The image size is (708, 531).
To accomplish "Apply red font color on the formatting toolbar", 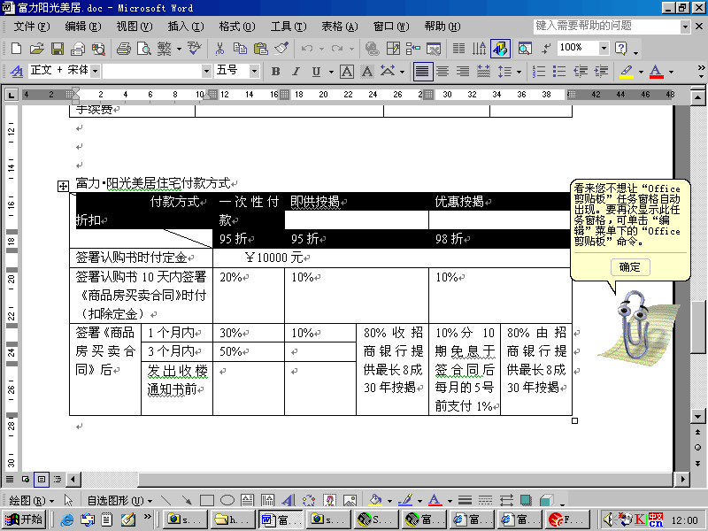I will [657, 72].
